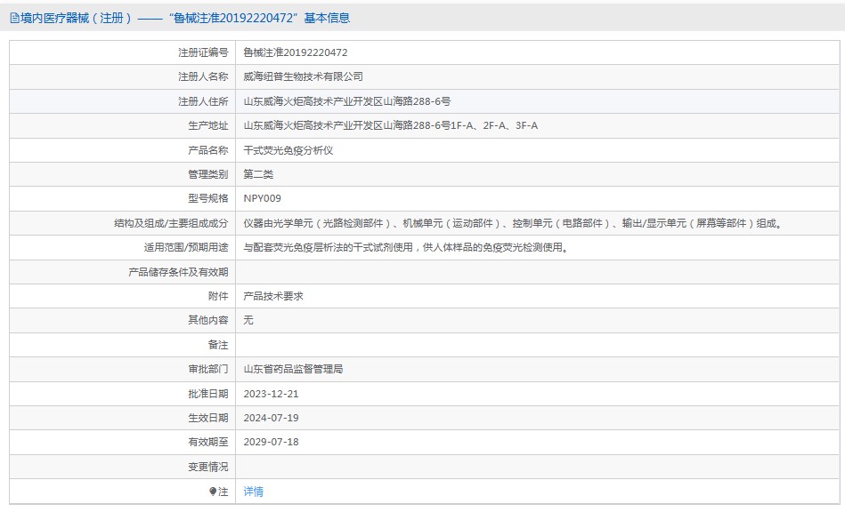
Task: Click the 生产地址 row label
Action: pyautogui.click(x=208, y=125)
